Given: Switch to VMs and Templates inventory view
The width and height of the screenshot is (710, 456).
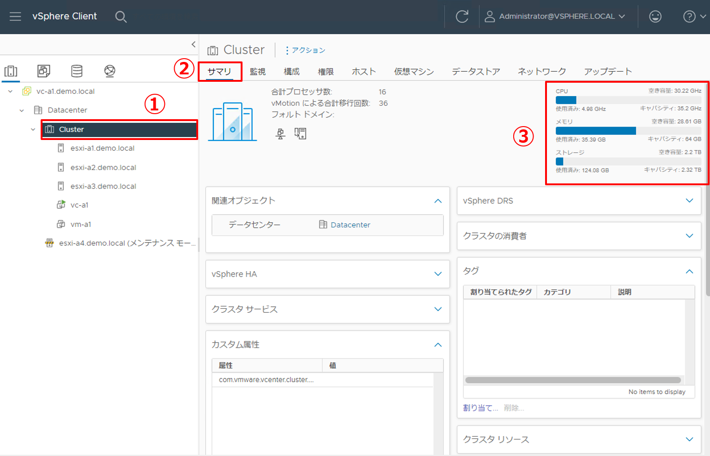Looking at the screenshot, I should 44,71.
